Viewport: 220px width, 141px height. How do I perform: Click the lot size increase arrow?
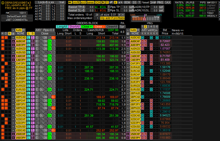(x=123, y=15)
